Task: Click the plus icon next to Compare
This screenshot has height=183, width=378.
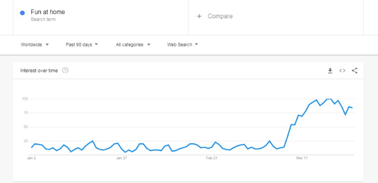Action: coord(199,16)
